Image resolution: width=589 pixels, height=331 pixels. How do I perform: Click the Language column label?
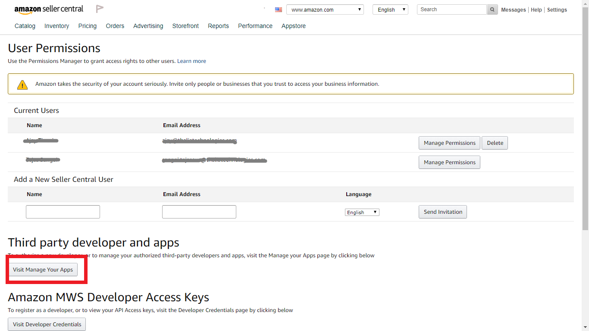(358, 194)
